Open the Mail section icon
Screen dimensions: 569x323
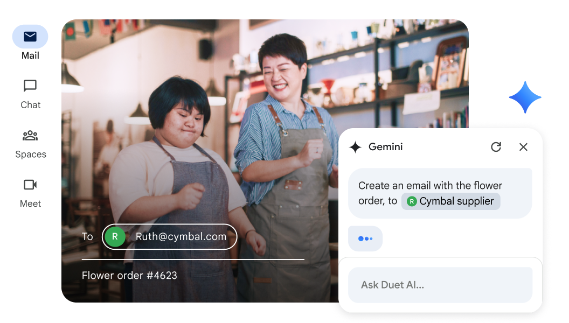point(30,37)
